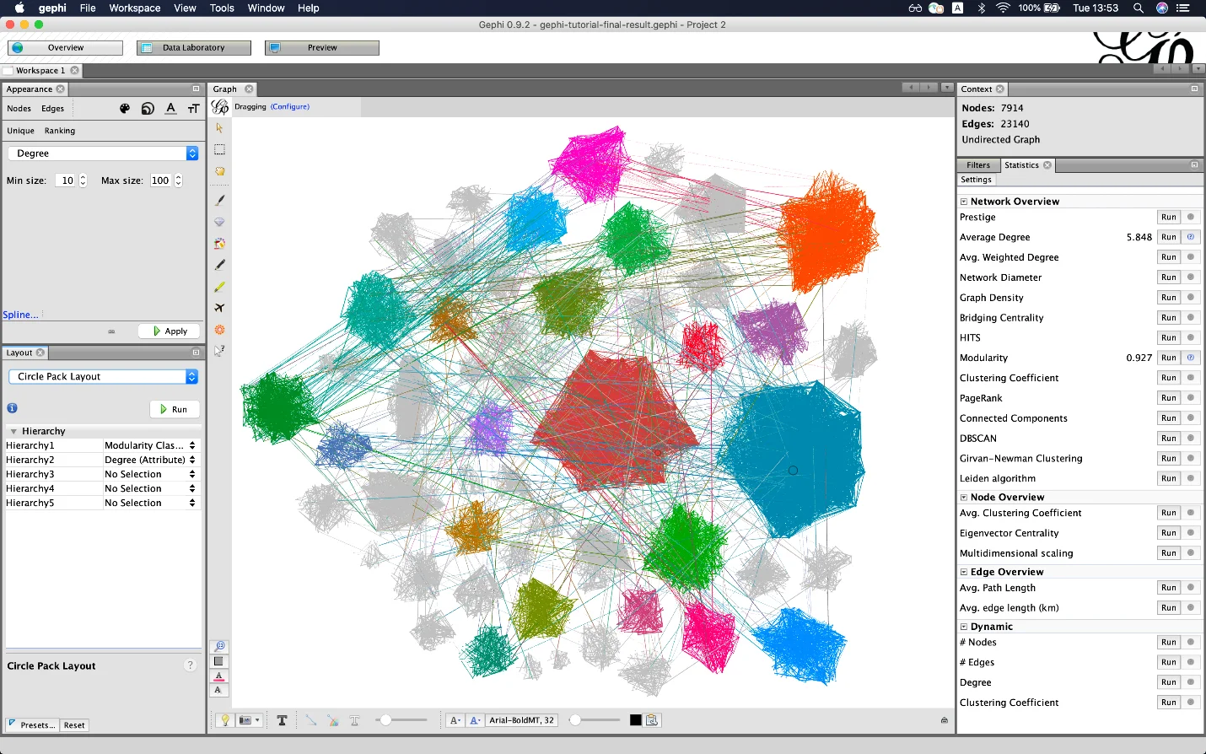Viewport: 1206px width, 754px height.
Task: Switch to the Data Laboratory tab
Action: point(193,47)
